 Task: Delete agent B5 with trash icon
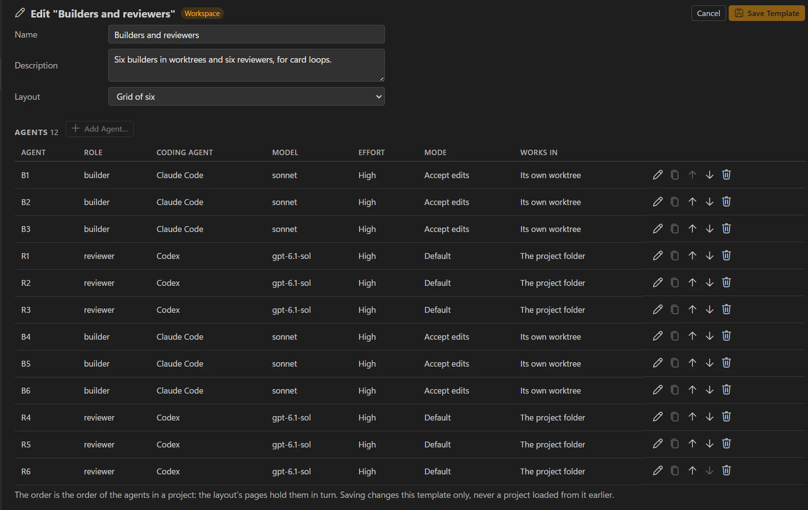[726, 363]
